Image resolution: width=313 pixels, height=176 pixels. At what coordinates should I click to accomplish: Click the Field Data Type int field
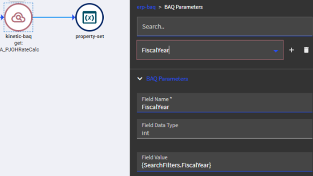[224, 133]
